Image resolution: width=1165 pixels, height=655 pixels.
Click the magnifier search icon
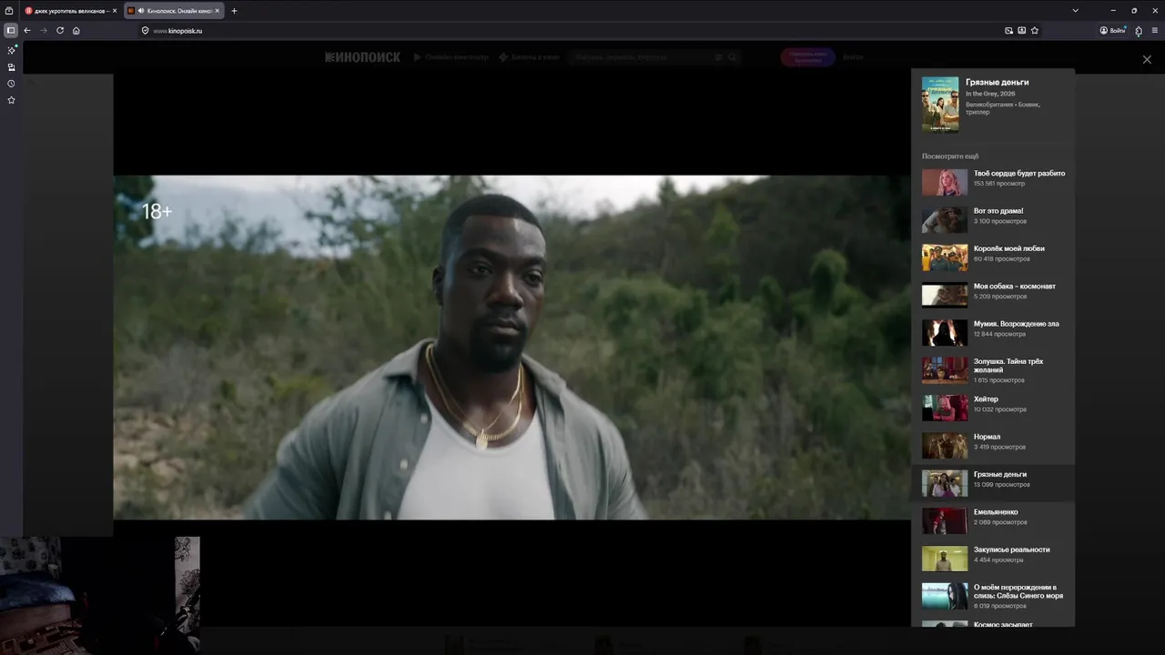click(x=732, y=57)
